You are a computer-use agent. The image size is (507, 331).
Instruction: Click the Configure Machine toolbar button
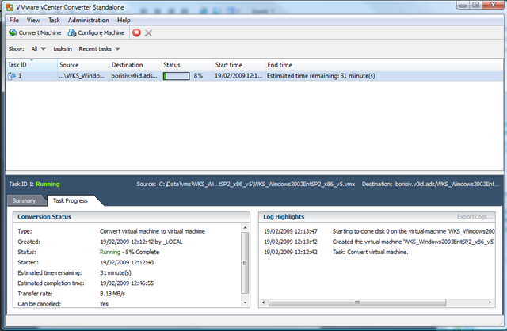click(96, 32)
